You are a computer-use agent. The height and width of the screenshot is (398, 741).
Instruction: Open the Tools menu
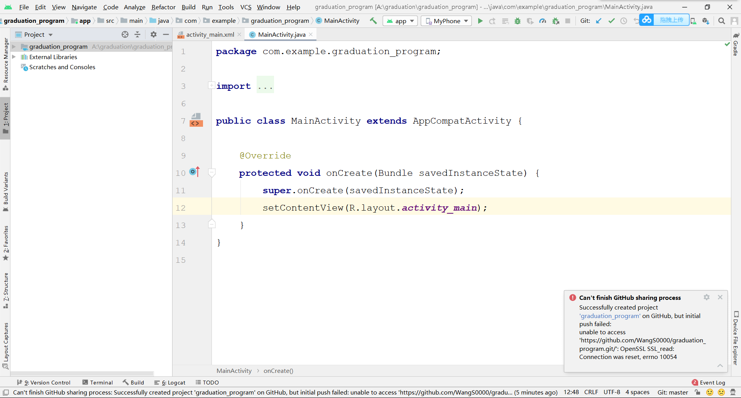point(226,7)
